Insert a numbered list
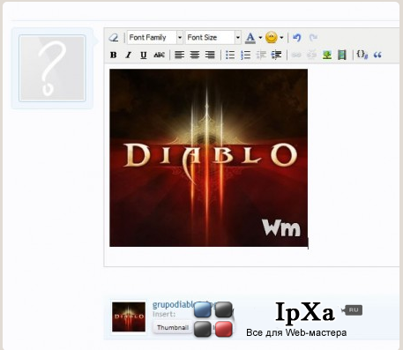403x350 pixels. (x=245, y=55)
